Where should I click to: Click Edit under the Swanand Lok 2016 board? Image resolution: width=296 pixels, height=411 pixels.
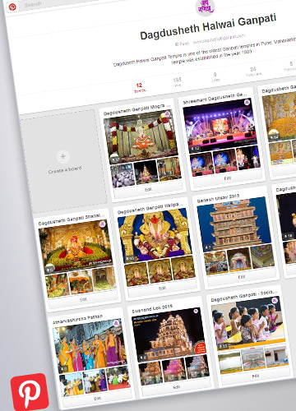[177, 387]
